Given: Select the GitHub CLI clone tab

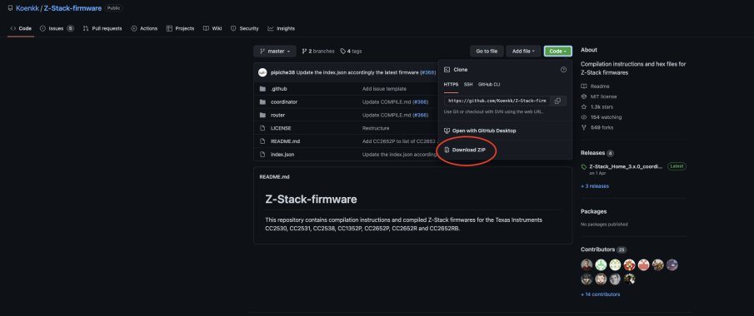Looking at the screenshot, I should pos(489,85).
